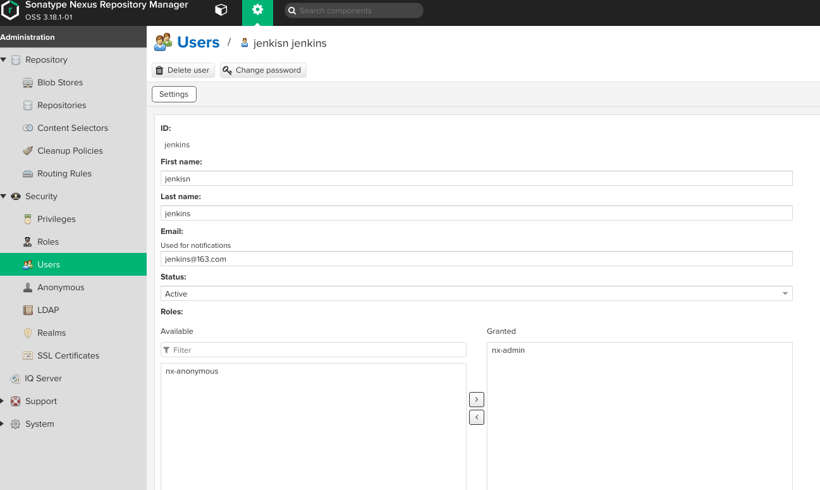820x490 pixels.
Task: Click the jenkins user breadcrumb icon
Action: tap(245, 43)
